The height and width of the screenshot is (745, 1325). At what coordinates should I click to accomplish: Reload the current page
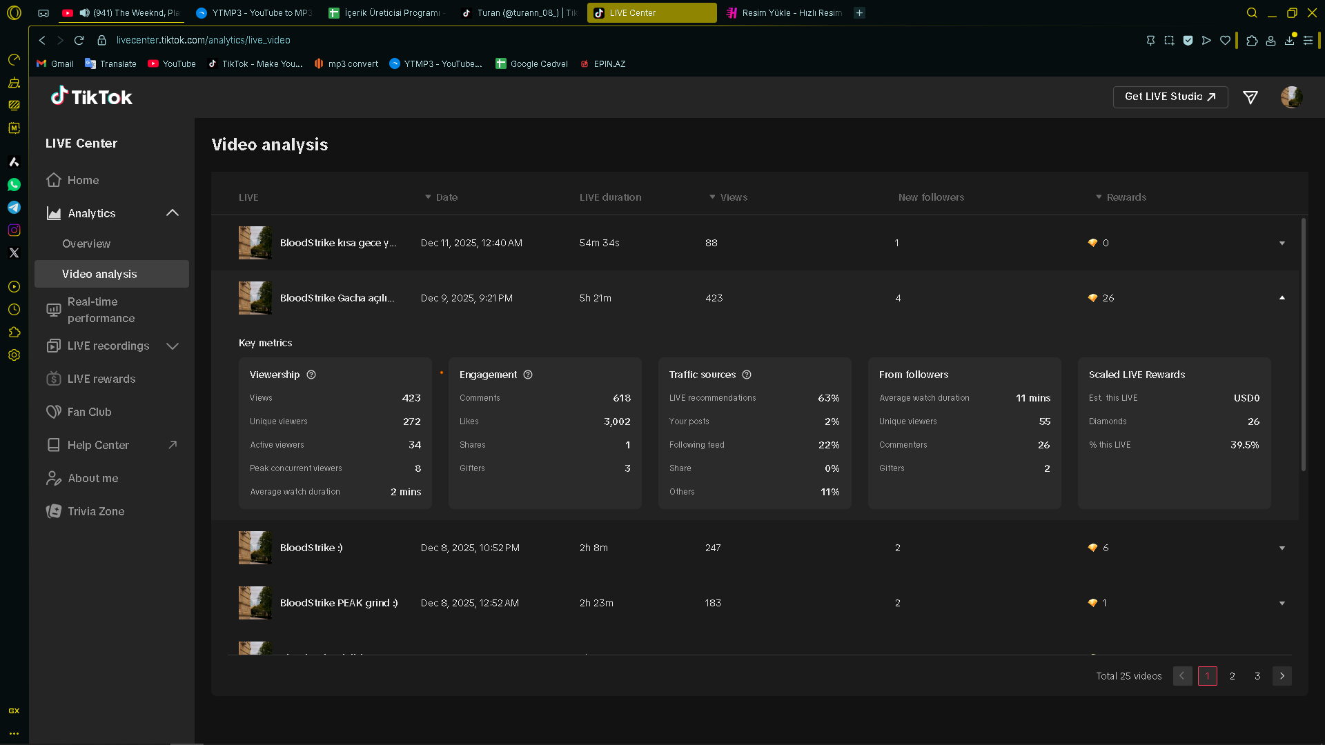tap(79, 40)
